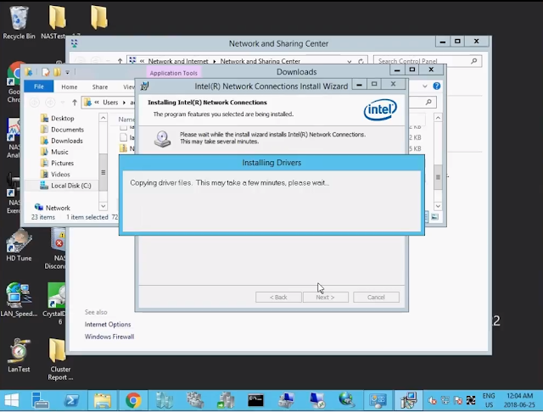Open the File tab in Downloads window
543x412 pixels.
pos(39,86)
